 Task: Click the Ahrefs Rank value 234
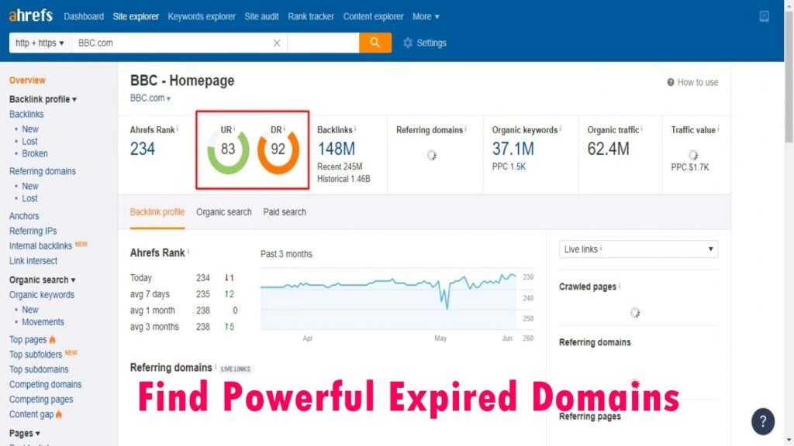[143, 149]
